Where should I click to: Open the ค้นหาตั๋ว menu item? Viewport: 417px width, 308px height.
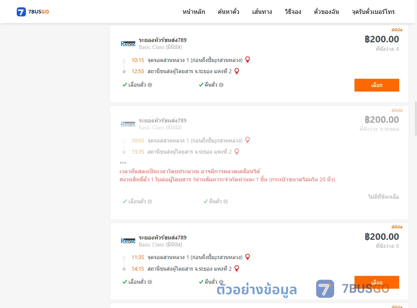[x=229, y=12]
